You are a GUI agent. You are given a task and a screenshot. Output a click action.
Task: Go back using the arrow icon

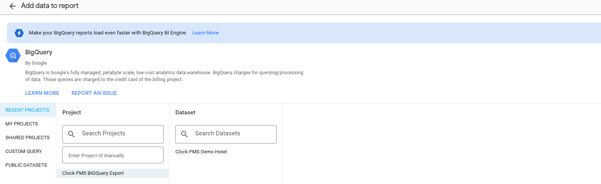coord(13,6)
